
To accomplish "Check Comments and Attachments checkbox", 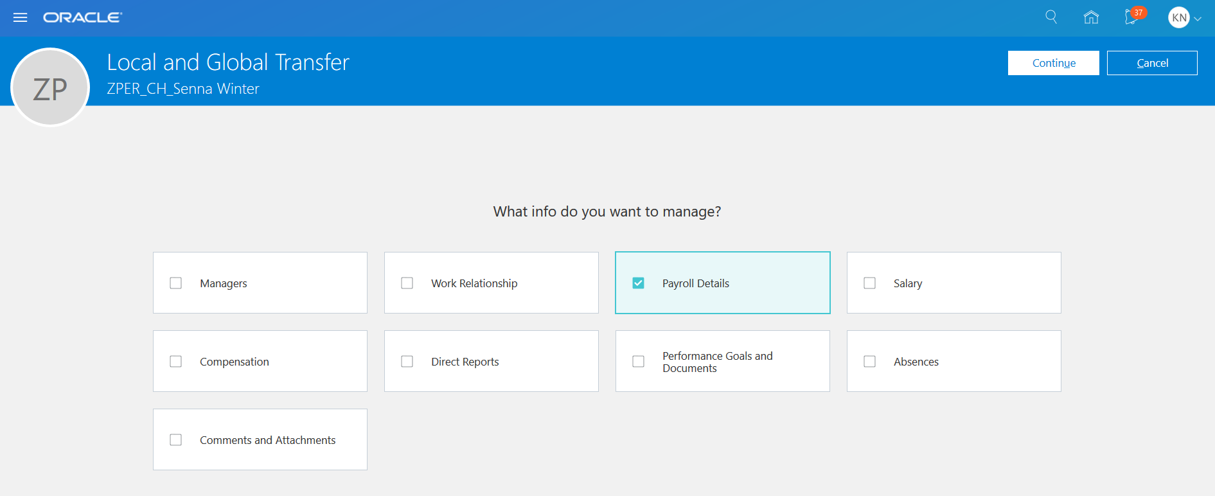I will click(x=176, y=440).
